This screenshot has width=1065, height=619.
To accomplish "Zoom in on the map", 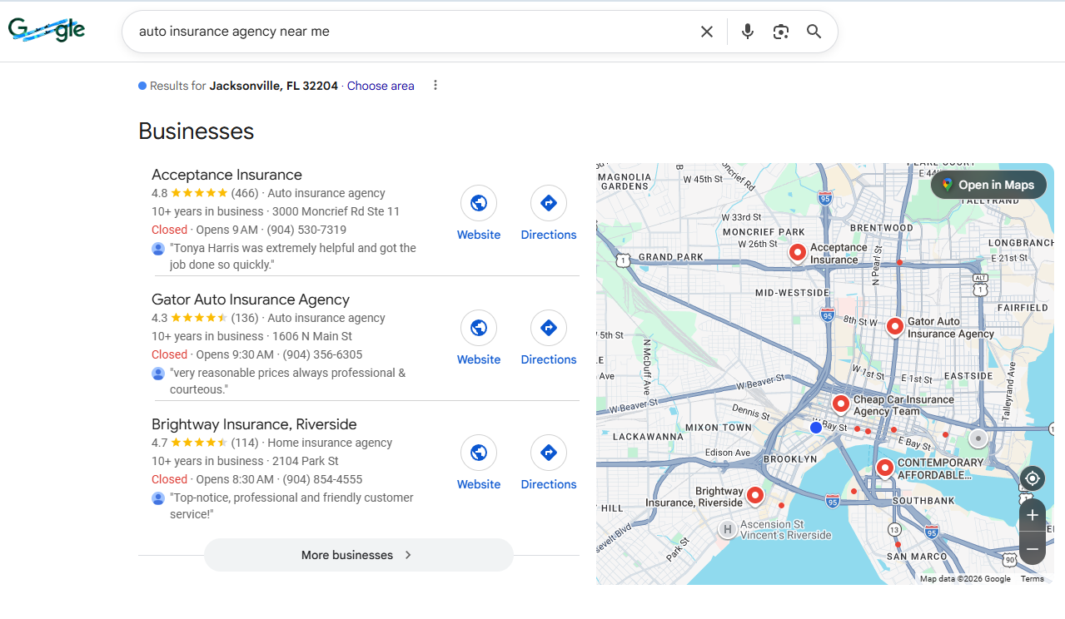I will point(1033,515).
